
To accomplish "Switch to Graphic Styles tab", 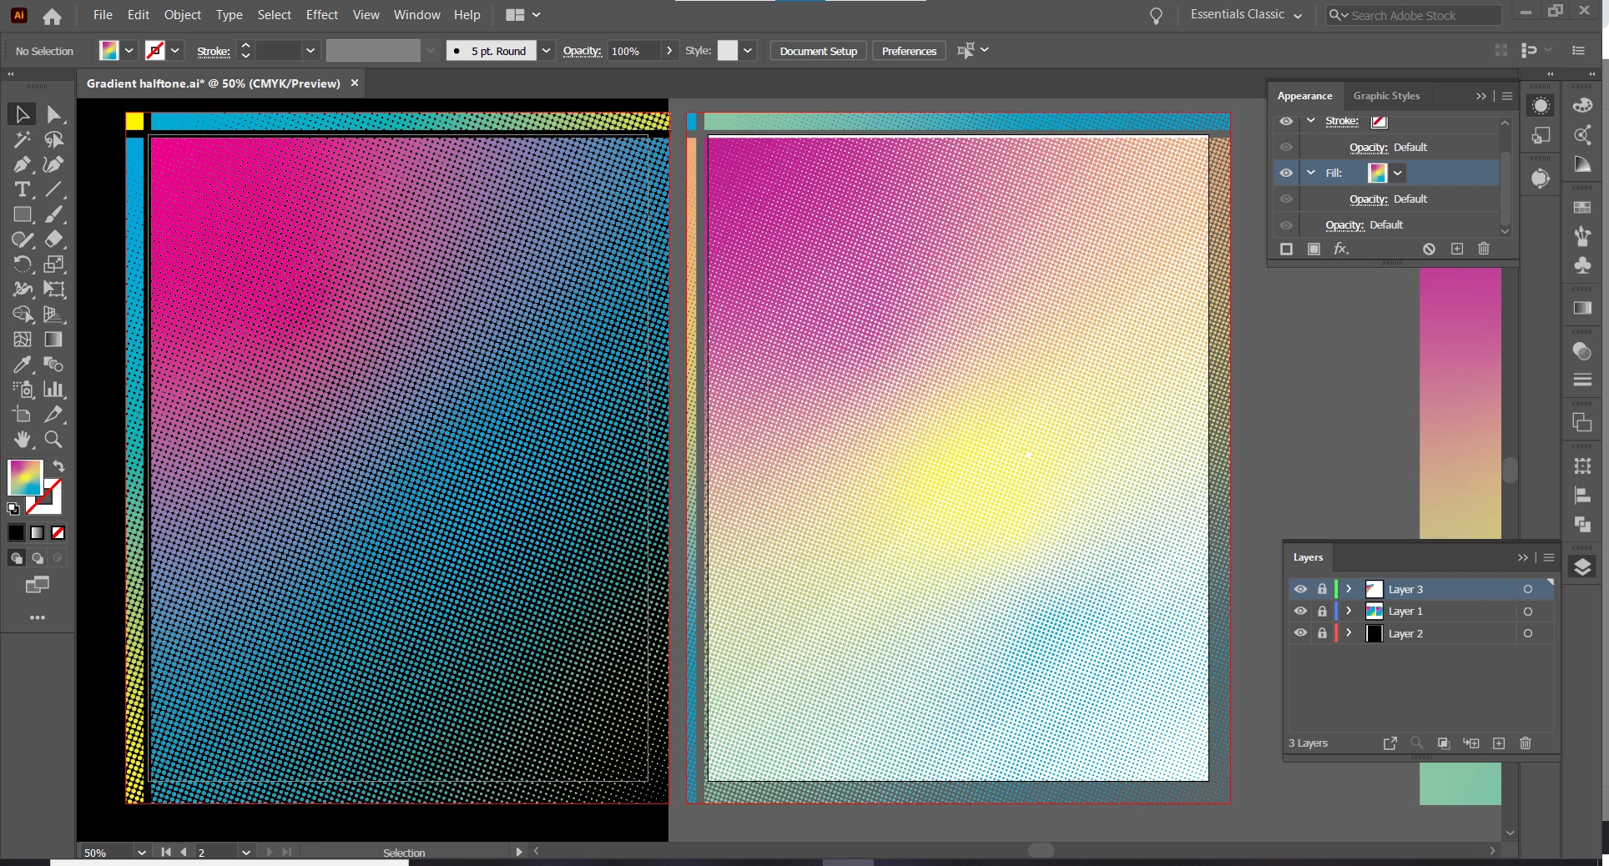I will 1386,96.
